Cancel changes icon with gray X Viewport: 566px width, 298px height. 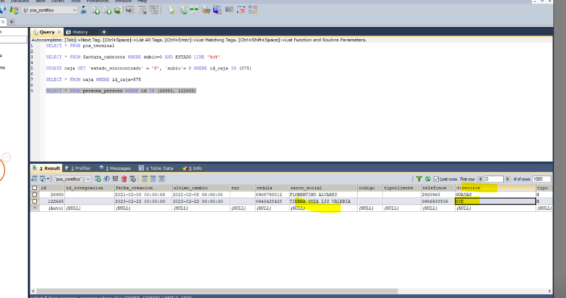coord(132,179)
